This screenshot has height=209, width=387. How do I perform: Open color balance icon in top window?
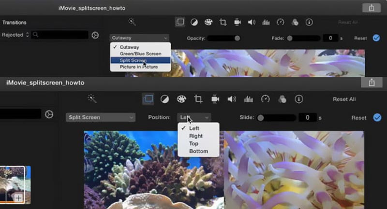[x=194, y=22]
